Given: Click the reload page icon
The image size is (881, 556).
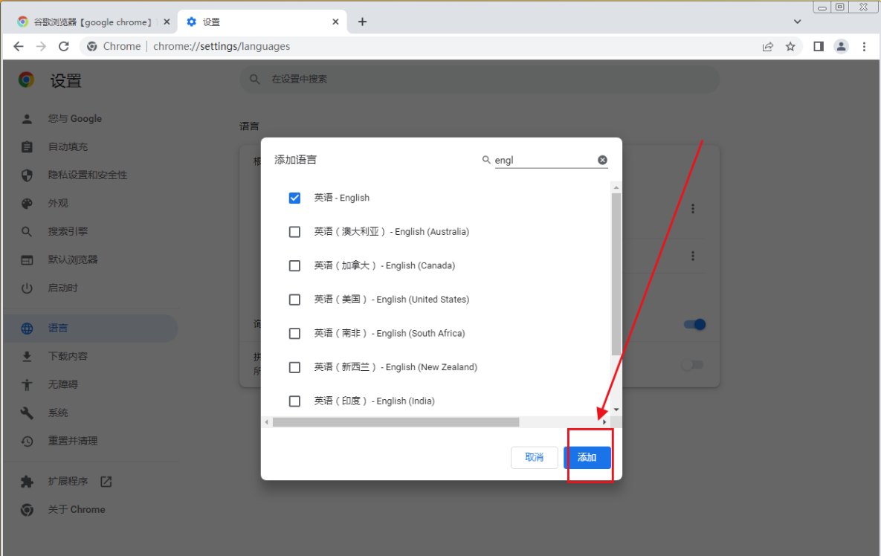Looking at the screenshot, I should (64, 46).
